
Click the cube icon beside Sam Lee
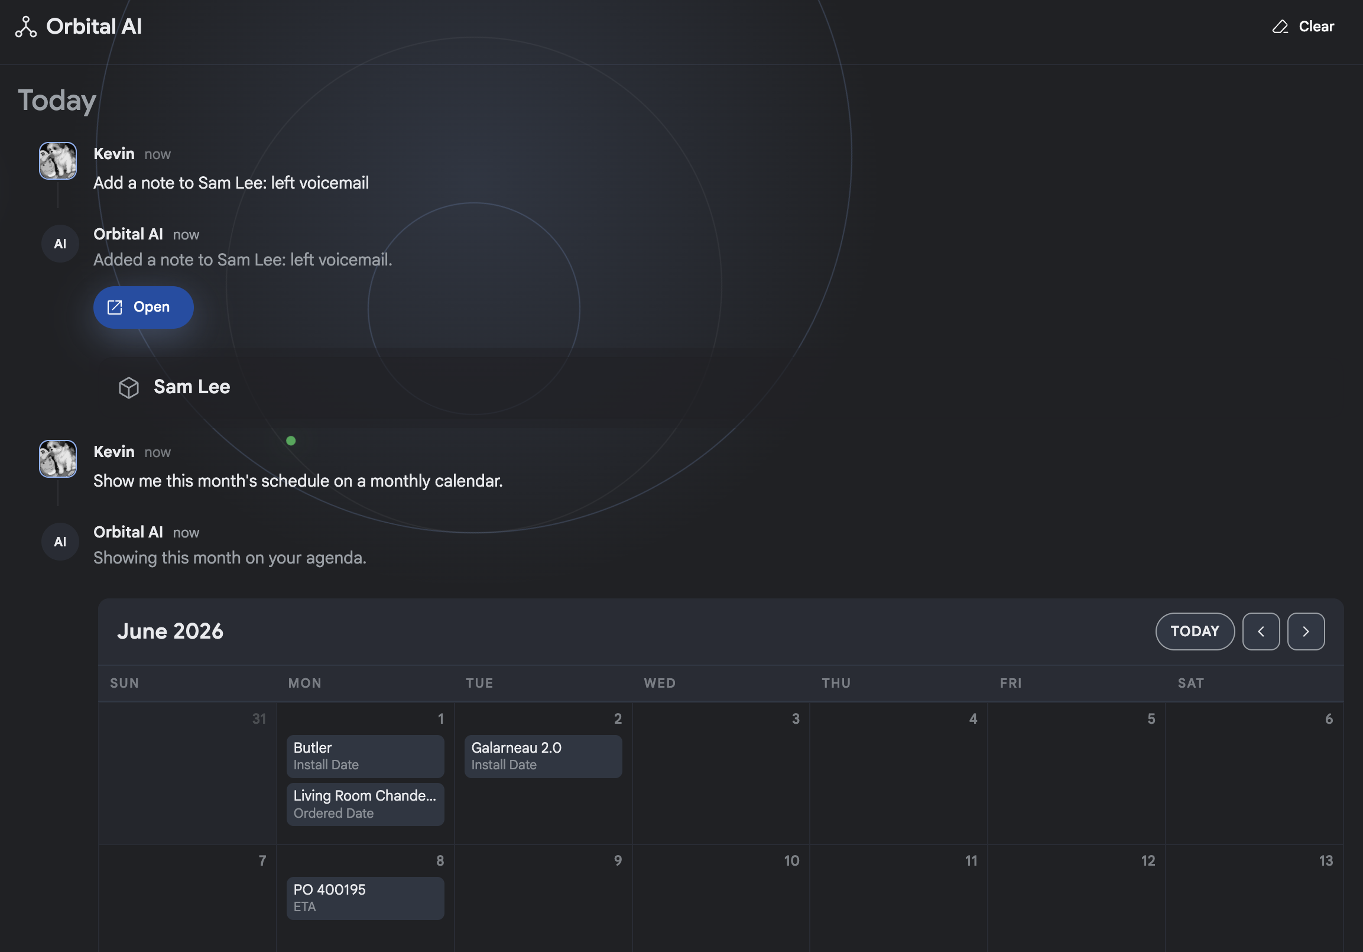pyautogui.click(x=128, y=387)
